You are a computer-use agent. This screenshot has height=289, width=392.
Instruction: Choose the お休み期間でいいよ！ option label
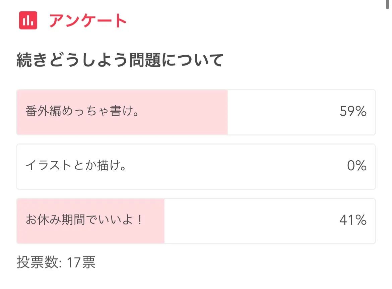point(84,221)
